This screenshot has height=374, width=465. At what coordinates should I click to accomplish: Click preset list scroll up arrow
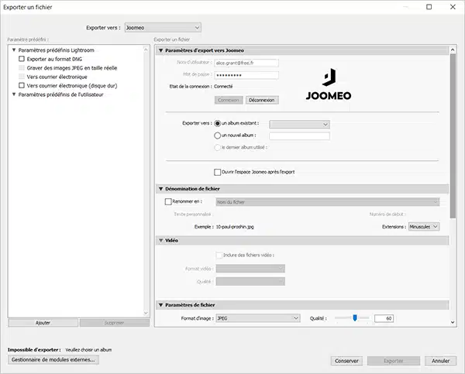pyautogui.click(x=146, y=50)
